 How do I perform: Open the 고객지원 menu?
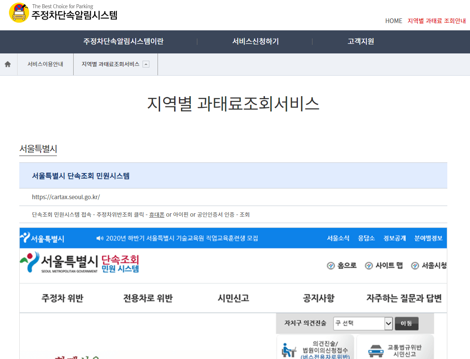[360, 41]
